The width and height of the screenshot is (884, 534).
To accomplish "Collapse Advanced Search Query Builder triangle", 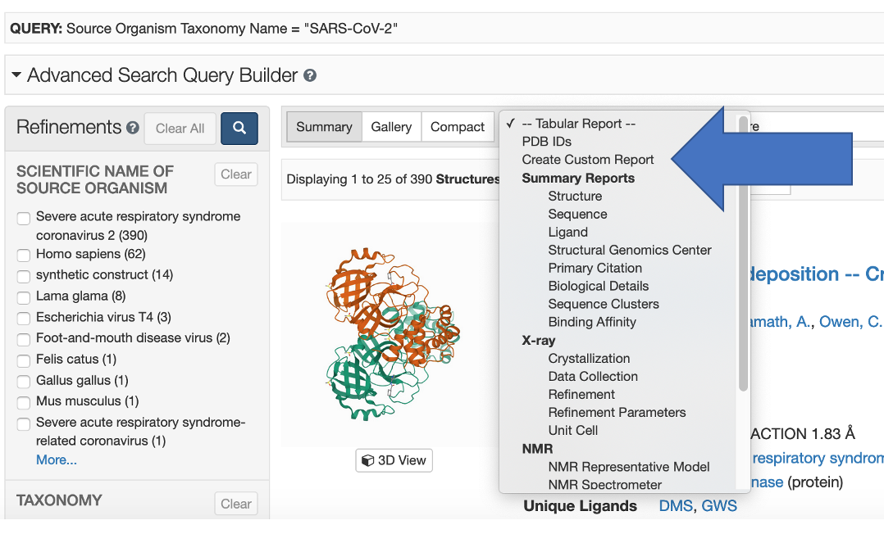I will 16,76.
